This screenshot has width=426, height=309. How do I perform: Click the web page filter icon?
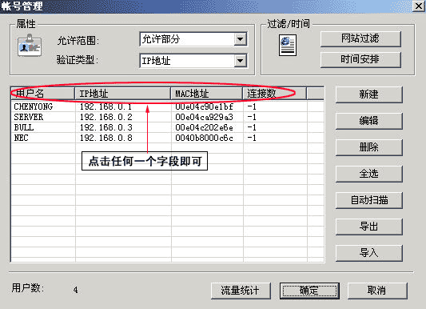pos(288,45)
